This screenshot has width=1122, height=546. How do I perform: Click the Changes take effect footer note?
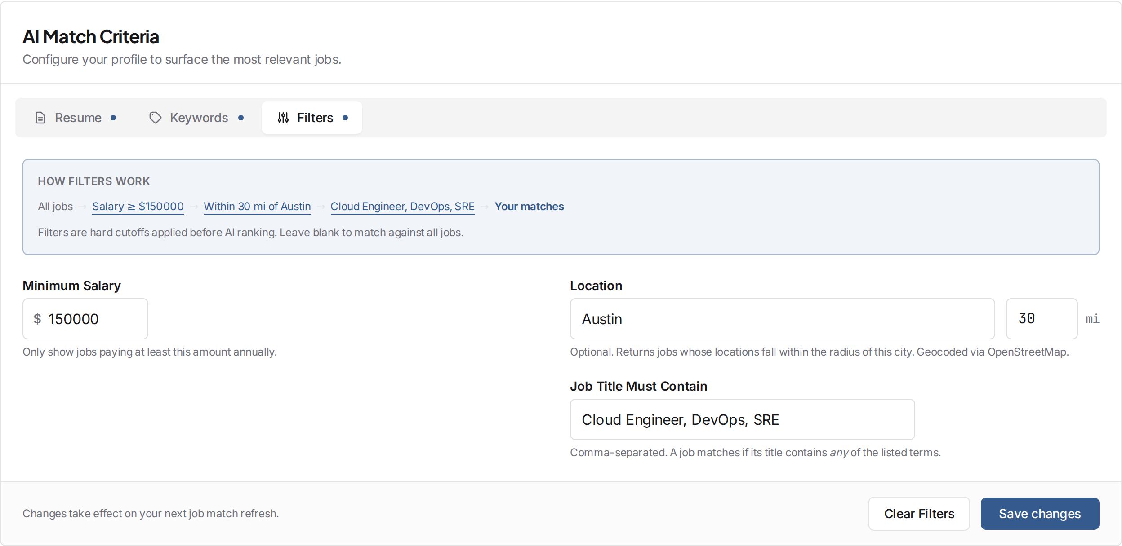point(151,514)
